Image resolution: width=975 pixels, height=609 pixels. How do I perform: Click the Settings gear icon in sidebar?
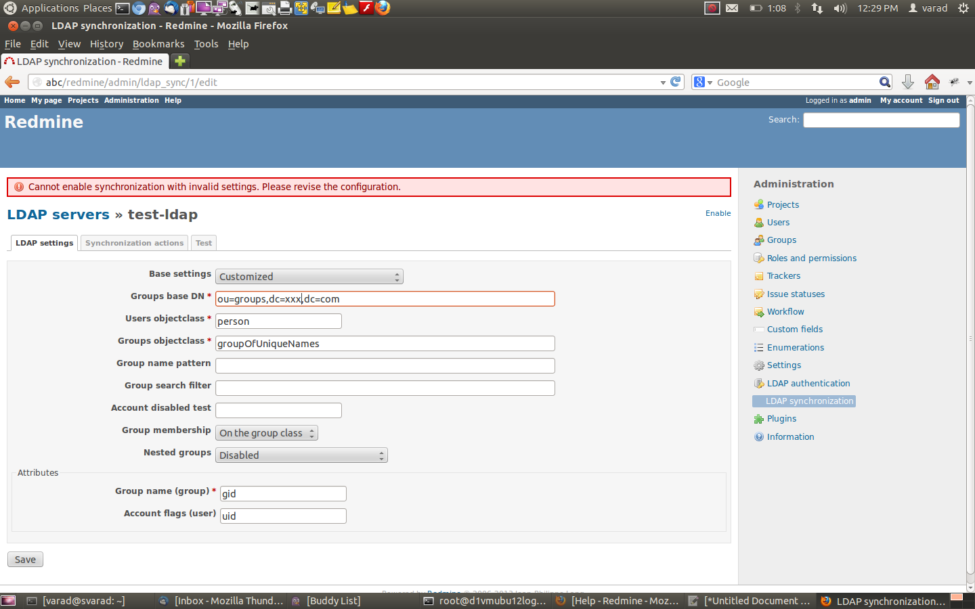(759, 365)
